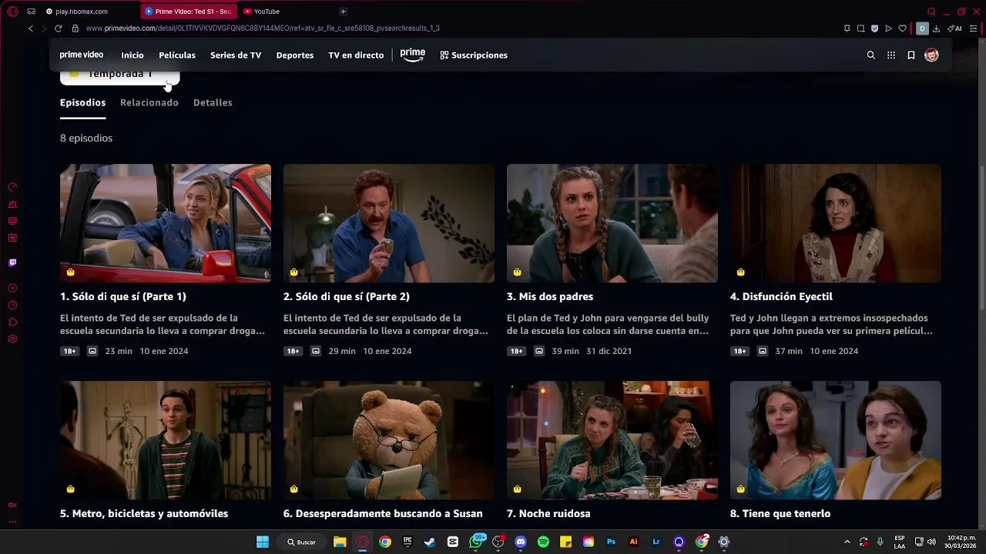The image size is (986, 554).
Task: Open the Discord taskbar icon
Action: (x=521, y=542)
